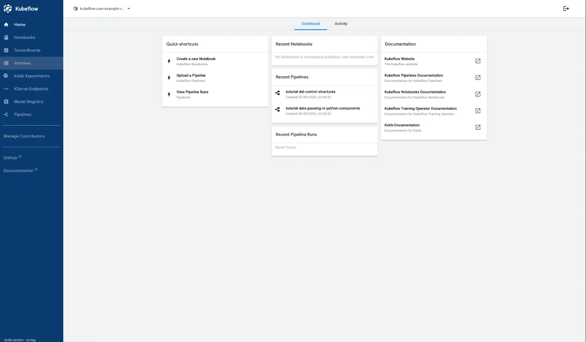Click the 'build version - no-tag' text

click(x=20, y=340)
